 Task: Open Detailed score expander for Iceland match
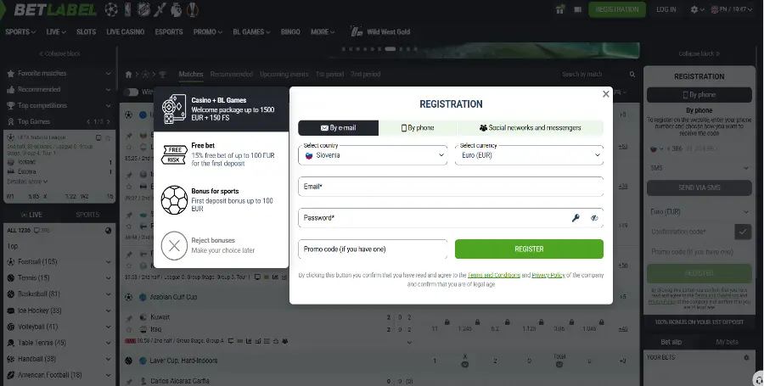click(27, 182)
